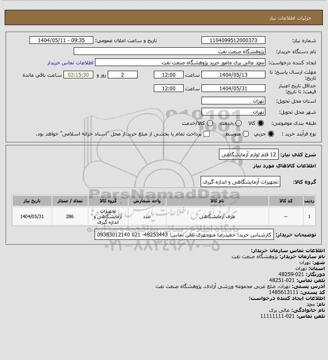Click the شرح کلی نیاز description box

click(249, 154)
